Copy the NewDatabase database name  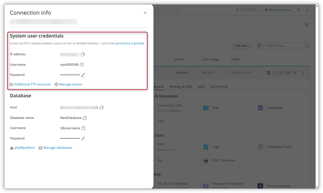point(84,118)
